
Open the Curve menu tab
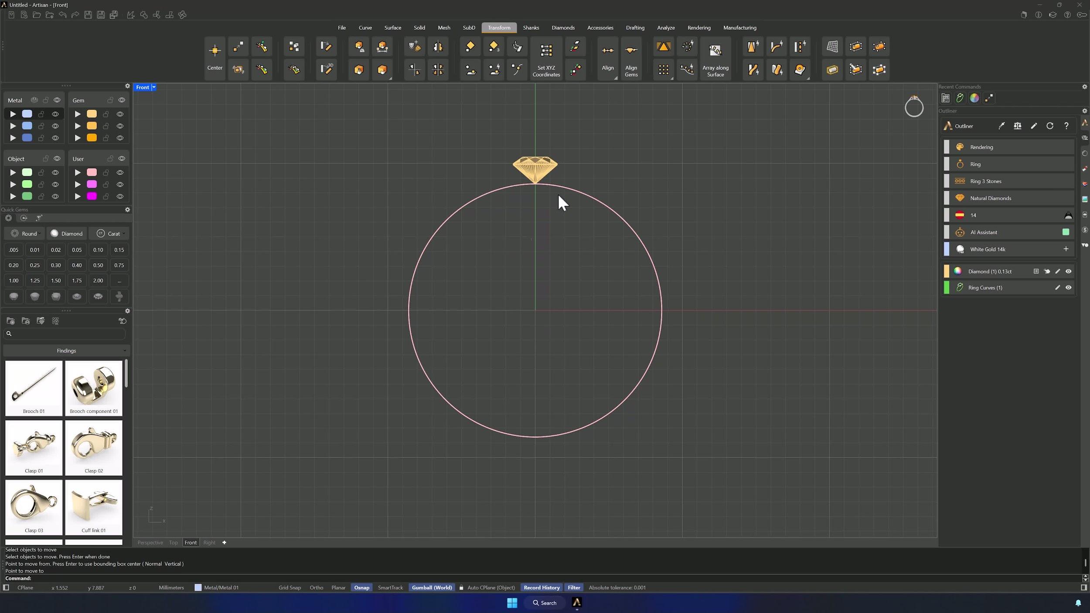click(x=365, y=27)
